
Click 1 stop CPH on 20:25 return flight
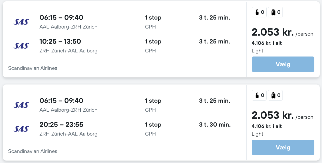[153, 129]
